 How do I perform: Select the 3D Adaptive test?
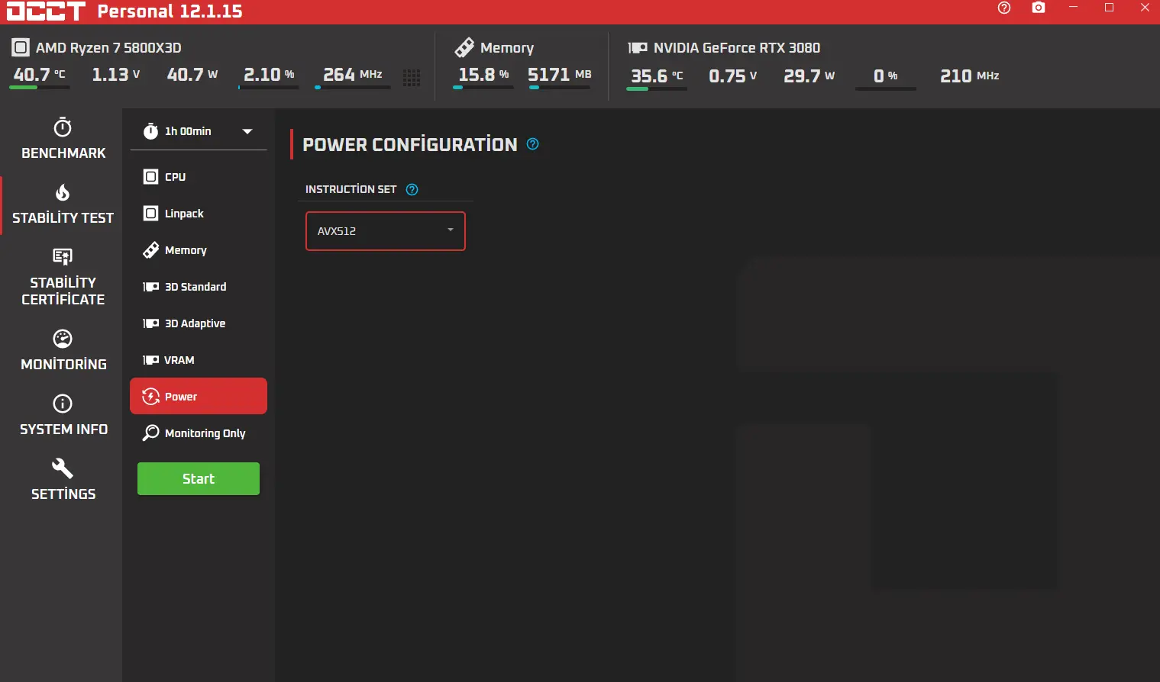[199, 323]
